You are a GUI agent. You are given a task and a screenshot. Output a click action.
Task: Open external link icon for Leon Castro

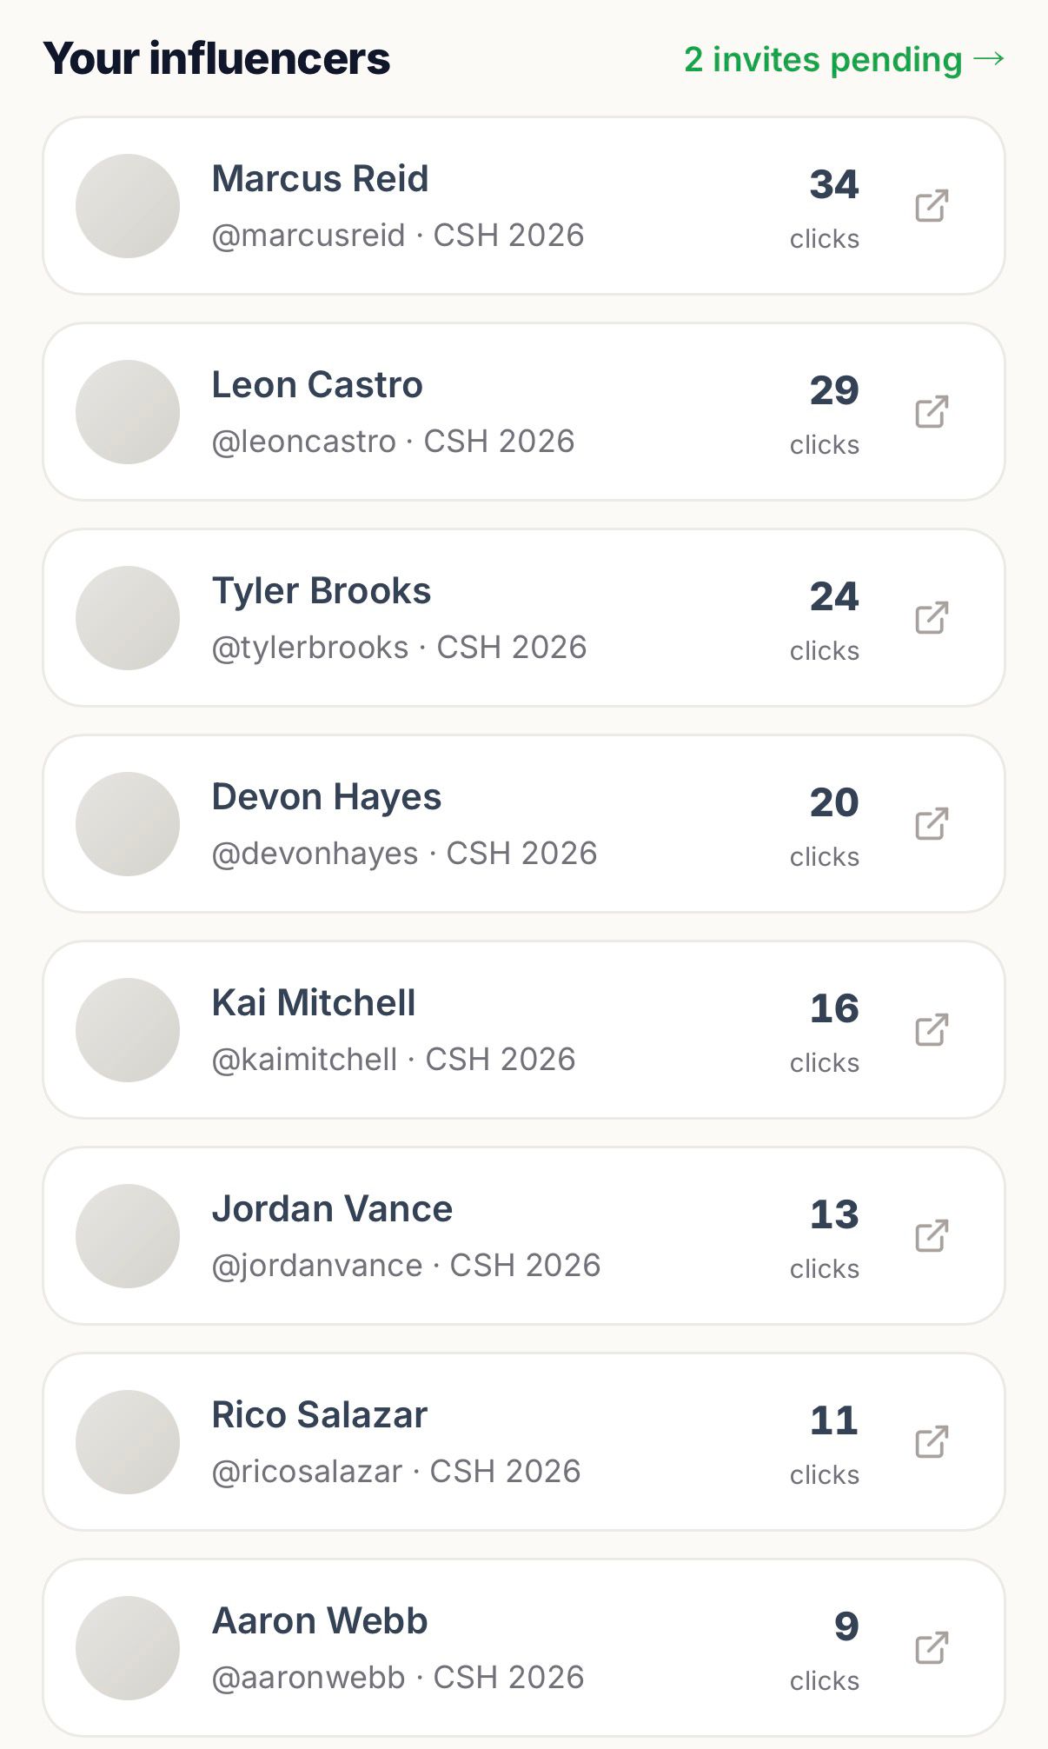click(x=932, y=412)
